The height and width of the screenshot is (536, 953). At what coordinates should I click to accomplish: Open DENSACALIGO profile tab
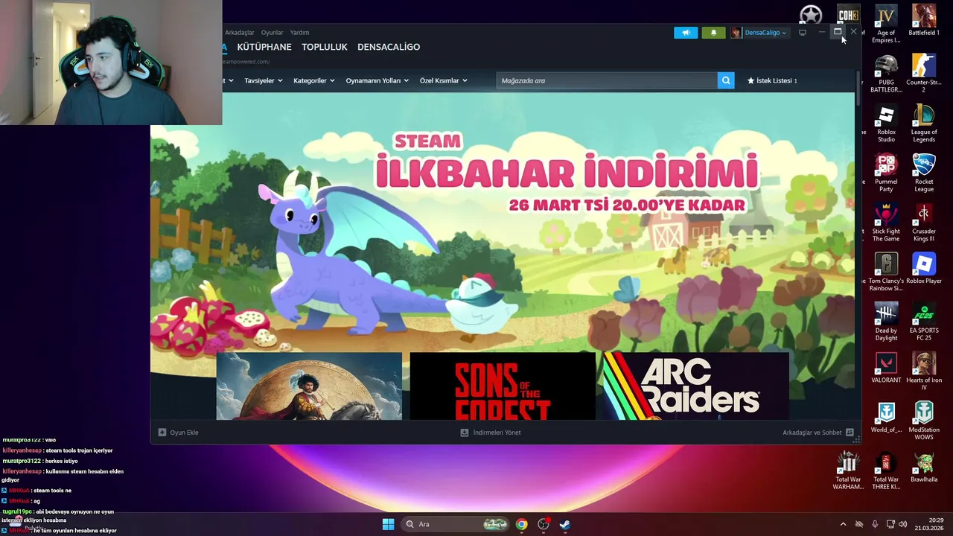click(x=389, y=47)
